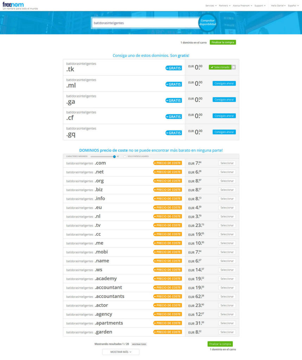Open the Partners menu

(x=225, y=6)
